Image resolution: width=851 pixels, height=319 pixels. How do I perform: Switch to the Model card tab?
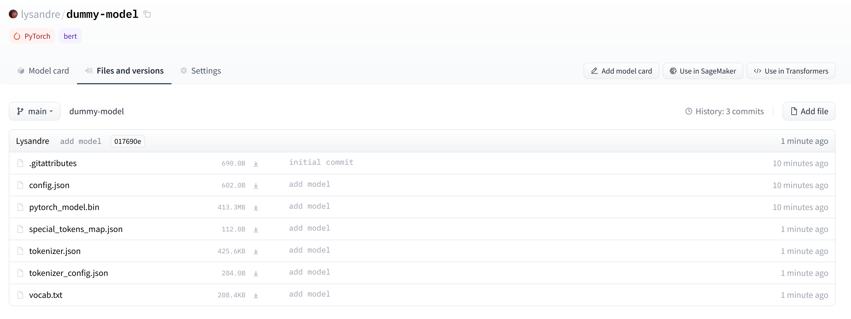pos(43,71)
